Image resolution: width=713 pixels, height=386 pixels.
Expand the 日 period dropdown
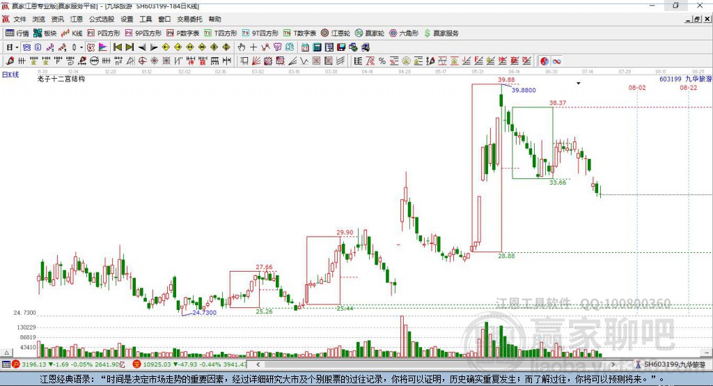(17, 47)
